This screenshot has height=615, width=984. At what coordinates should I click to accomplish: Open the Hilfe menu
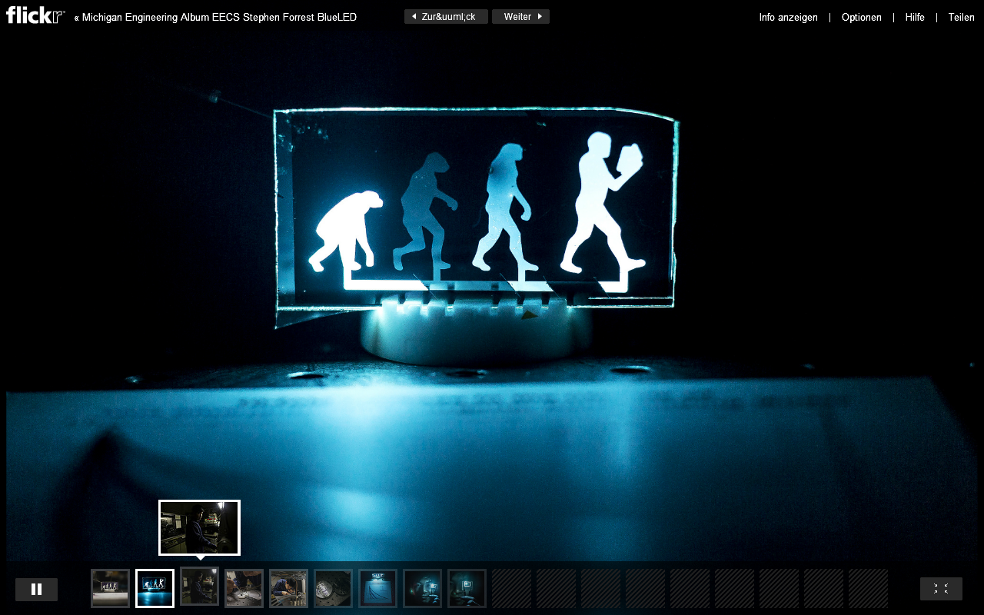[x=915, y=17]
